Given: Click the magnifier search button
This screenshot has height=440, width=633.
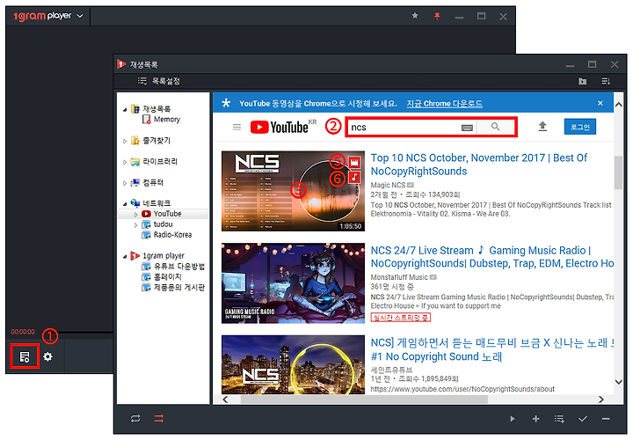Looking at the screenshot, I should coord(495,127).
